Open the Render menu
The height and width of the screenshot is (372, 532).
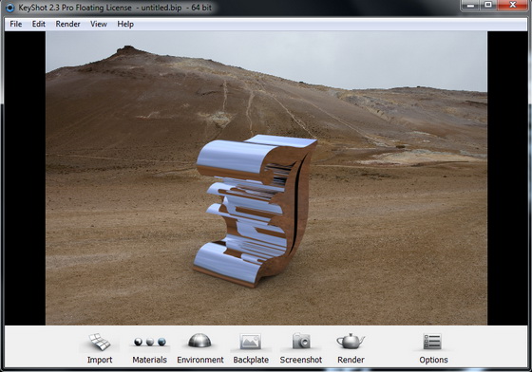[67, 24]
